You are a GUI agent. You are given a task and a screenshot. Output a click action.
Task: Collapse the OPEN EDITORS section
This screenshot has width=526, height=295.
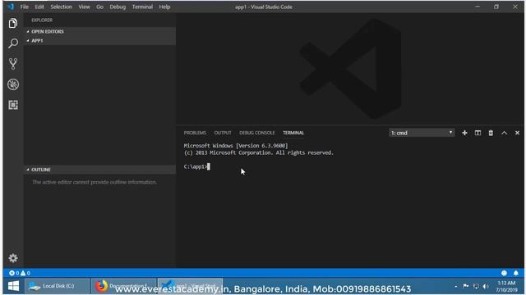coord(99,31)
